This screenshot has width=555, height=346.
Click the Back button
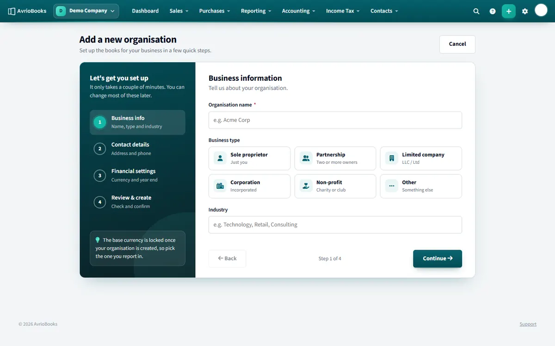pos(227,259)
